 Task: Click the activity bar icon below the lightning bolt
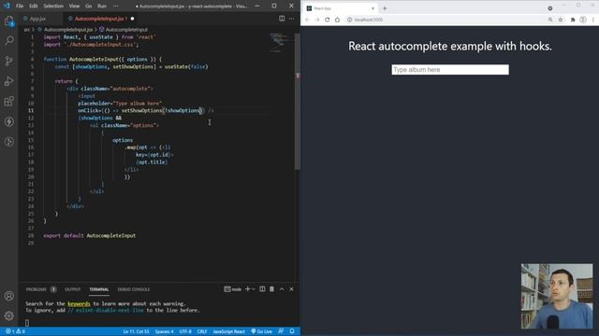(9, 142)
